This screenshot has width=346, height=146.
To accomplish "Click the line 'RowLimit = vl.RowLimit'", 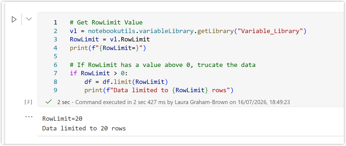I will coord(110,40).
